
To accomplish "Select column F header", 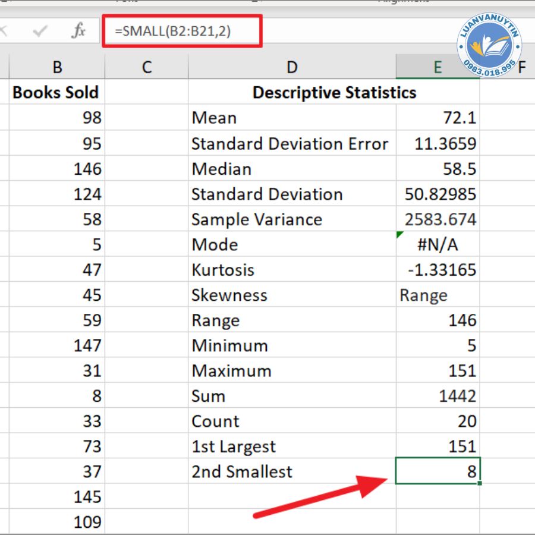I will [x=521, y=67].
